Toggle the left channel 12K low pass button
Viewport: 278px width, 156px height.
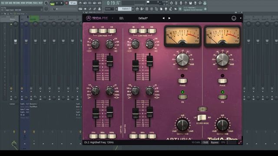(x=103, y=31)
